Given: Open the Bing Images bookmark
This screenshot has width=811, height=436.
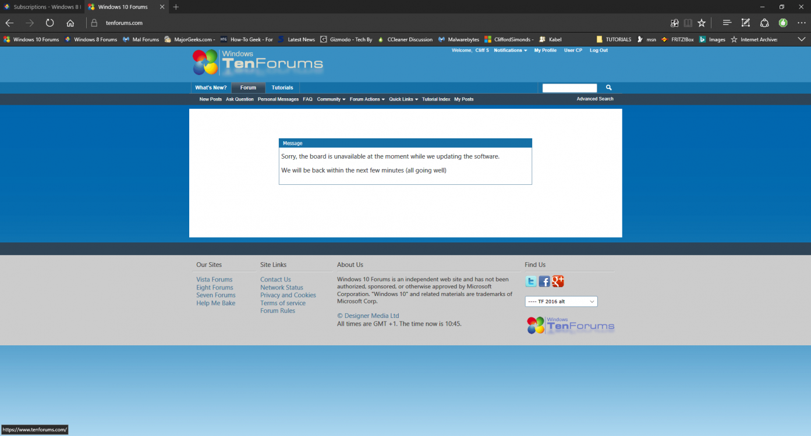Looking at the screenshot, I should [x=713, y=40].
